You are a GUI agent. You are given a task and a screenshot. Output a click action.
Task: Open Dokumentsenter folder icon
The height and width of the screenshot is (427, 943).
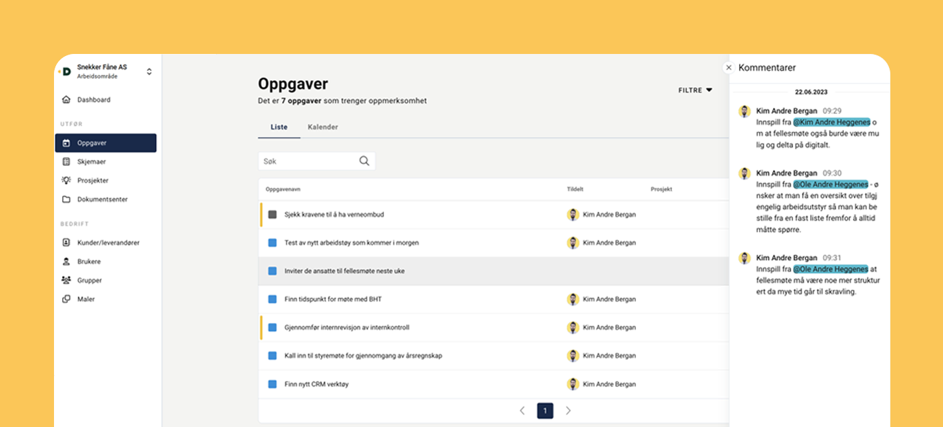click(x=66, y=200)
